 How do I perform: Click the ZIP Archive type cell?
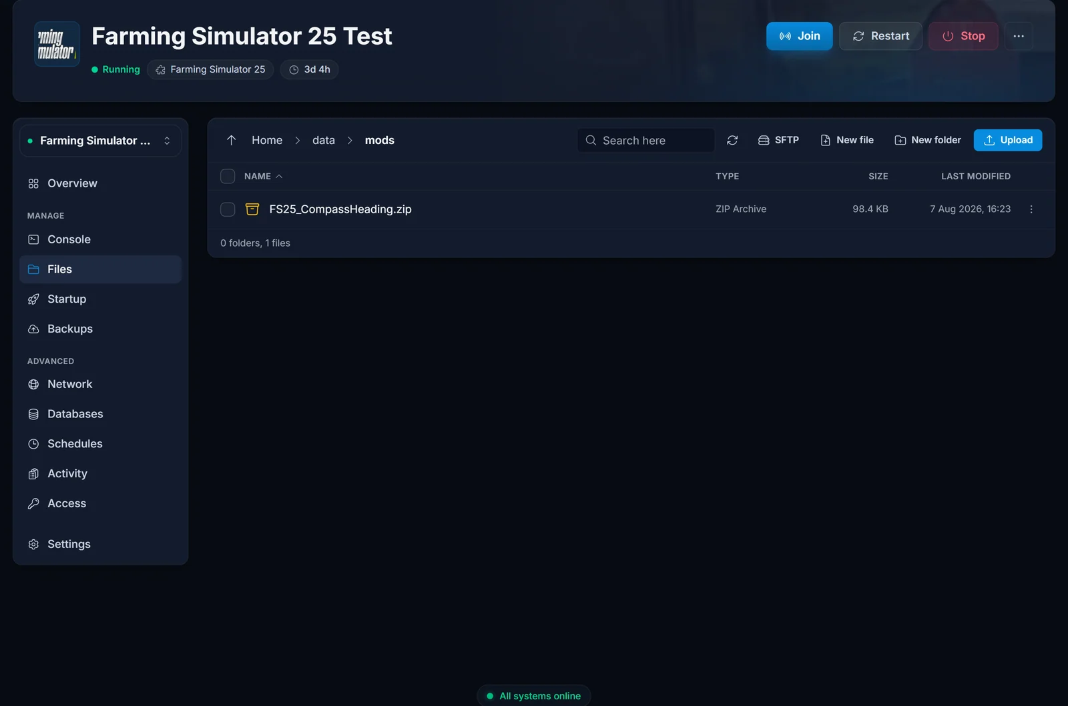pos(741,209)
